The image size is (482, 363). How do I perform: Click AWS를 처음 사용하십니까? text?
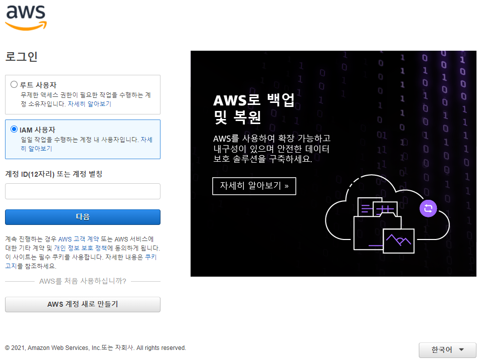click(x=83, y=281)
